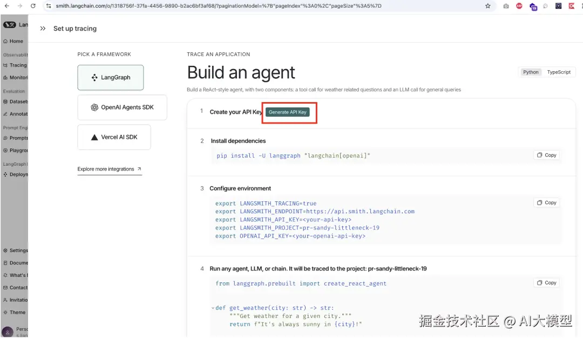The image size is (583, 339).
Task: Open Prompts in the sidebar
Action: pos(15,138)
